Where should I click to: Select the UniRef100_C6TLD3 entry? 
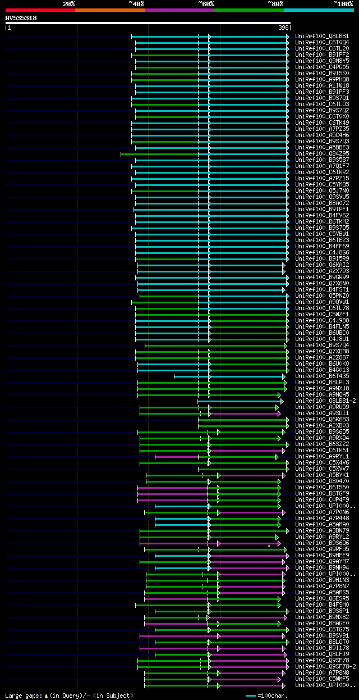tap(322, 104)
